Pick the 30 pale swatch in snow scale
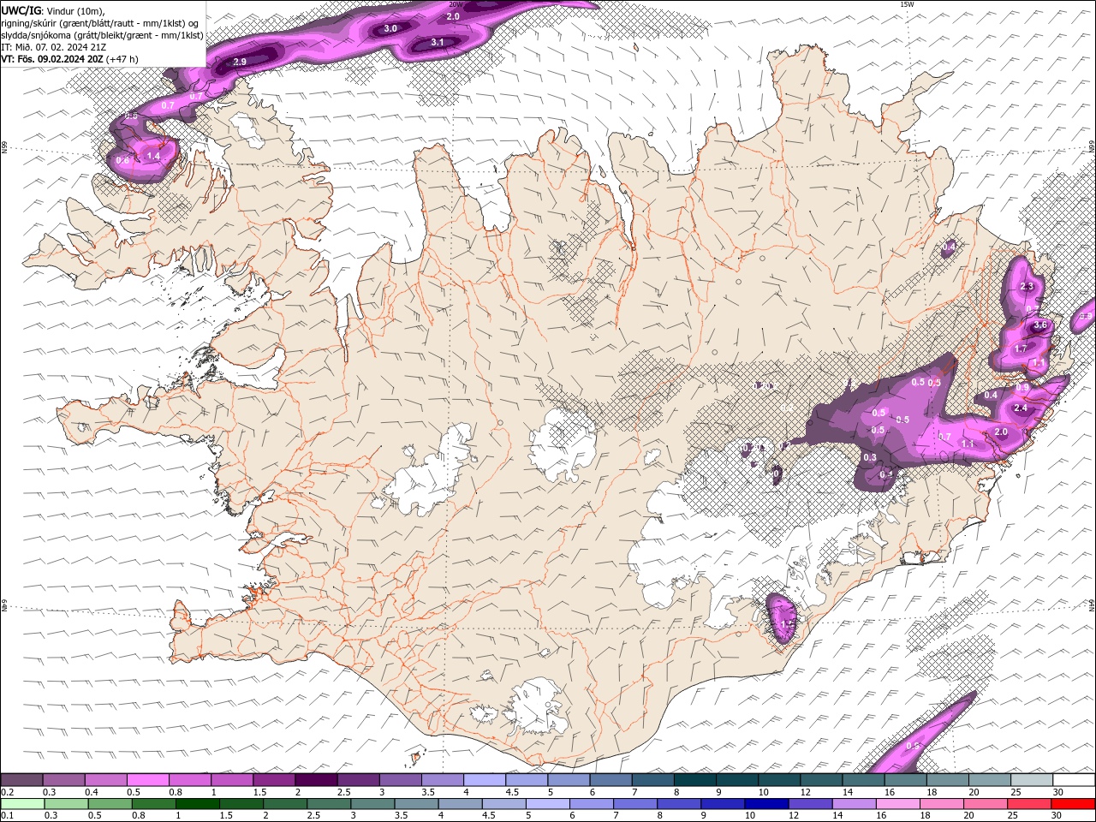 click(1074, 780)
